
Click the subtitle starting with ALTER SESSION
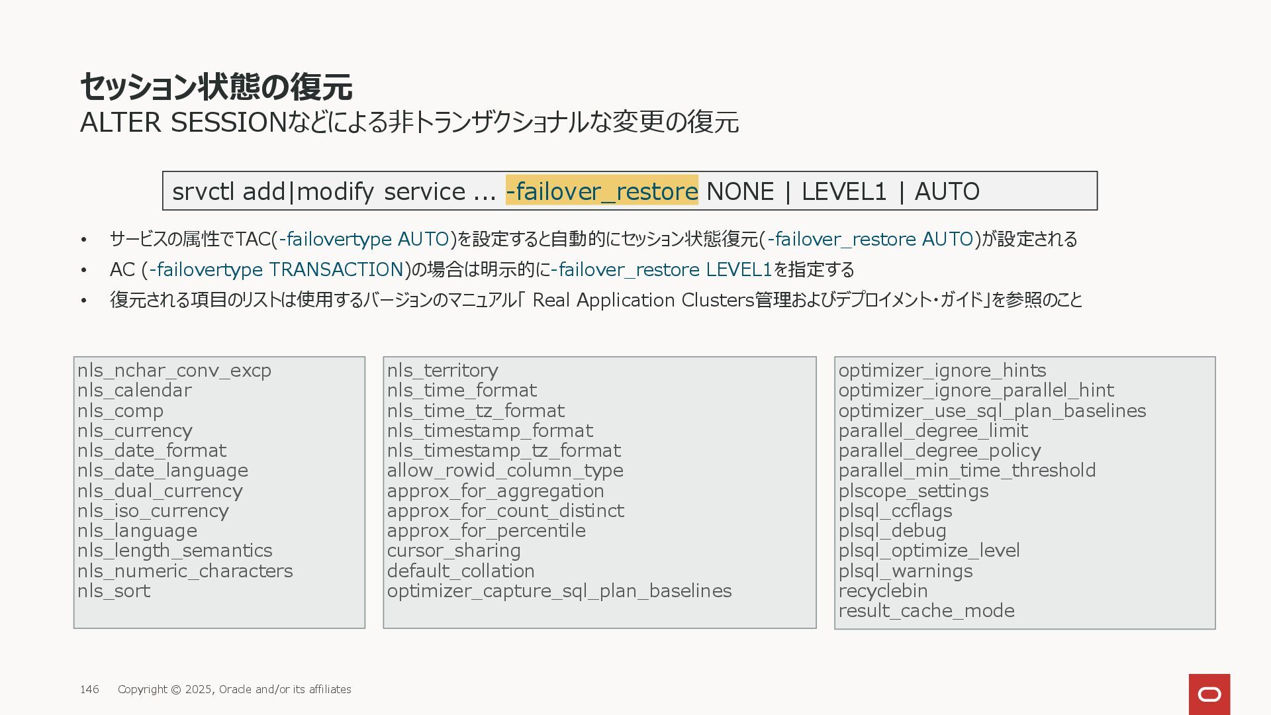tap(409, 122)
